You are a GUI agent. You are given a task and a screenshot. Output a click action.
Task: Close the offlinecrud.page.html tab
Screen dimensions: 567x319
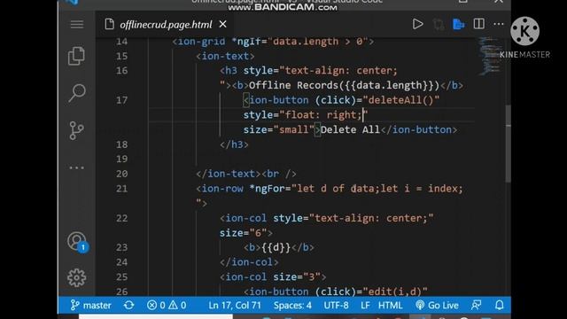(x=222, y=24)
